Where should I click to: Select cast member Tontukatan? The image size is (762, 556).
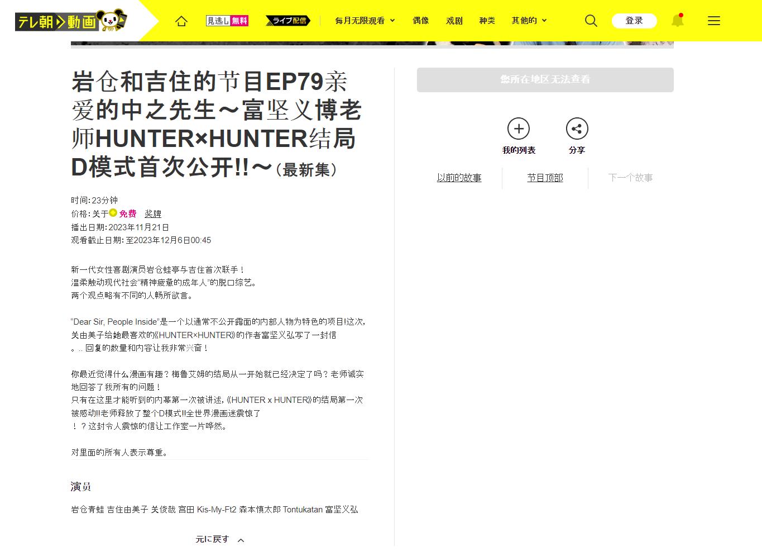(x=303, y=510)
